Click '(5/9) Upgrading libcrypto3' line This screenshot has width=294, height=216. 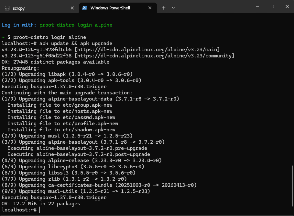coord(73,167)
